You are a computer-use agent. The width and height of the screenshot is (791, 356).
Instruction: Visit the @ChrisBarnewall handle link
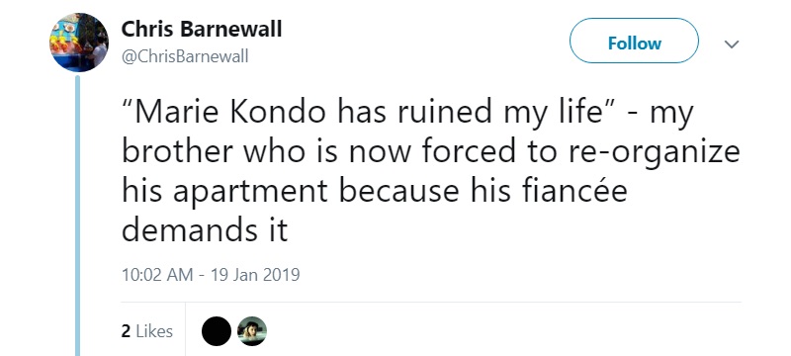(x=185, y=56)
